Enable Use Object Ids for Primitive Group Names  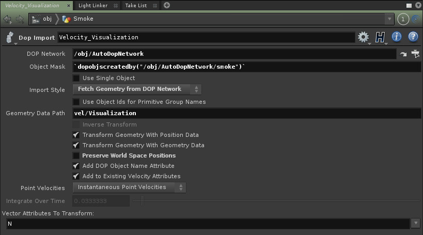(76, 102)
